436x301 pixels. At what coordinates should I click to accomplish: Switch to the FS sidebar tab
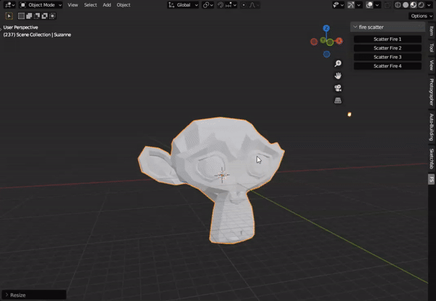pos(431,179)
